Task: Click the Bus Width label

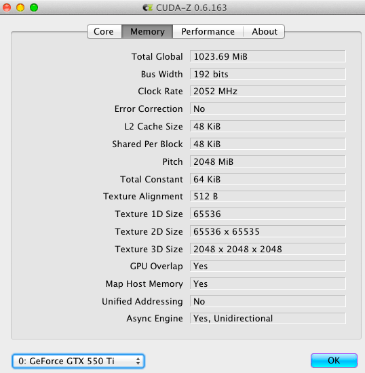Action: pos(161,74)
